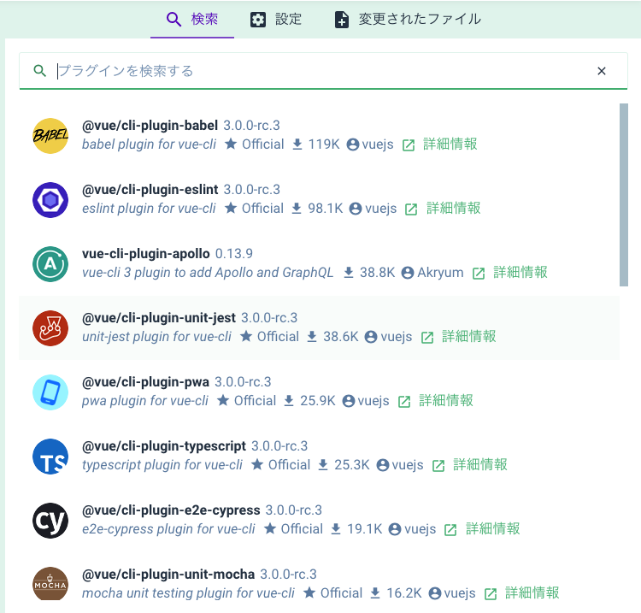Select the TypeScript plugin logo
641x613 pixels.
50,457
